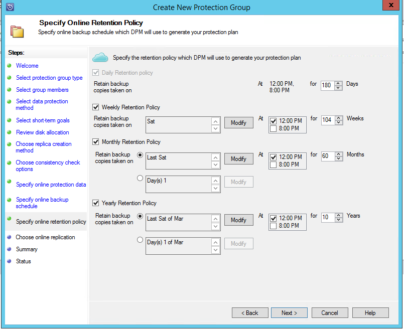
Task: Click Next to proceed to online replication
Action: [x=289, y=312]
